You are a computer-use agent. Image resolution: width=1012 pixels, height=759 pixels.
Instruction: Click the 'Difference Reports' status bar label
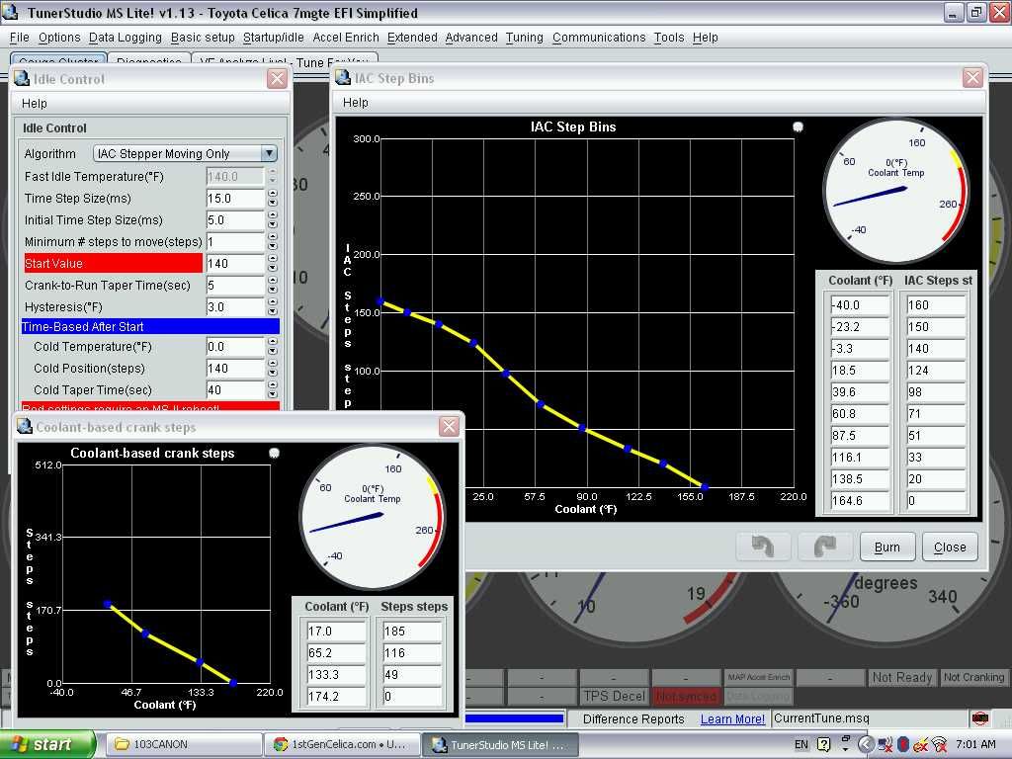633,718
